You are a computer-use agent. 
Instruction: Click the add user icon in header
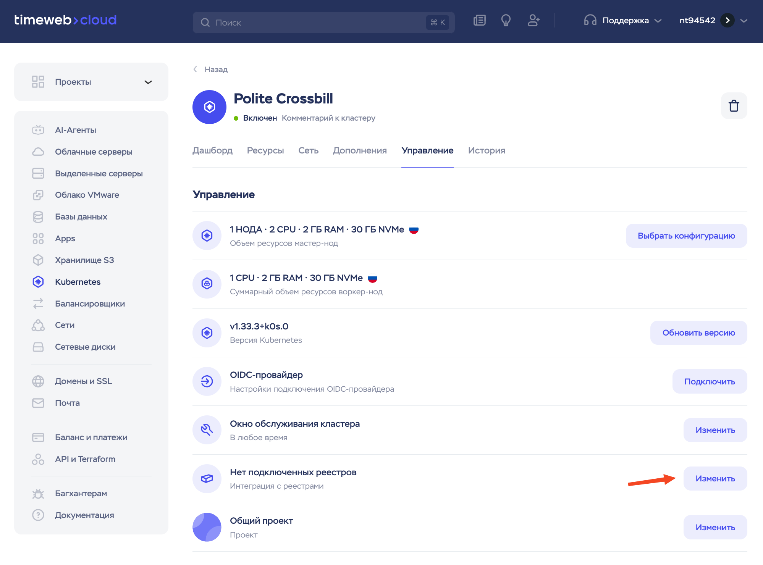533,21
